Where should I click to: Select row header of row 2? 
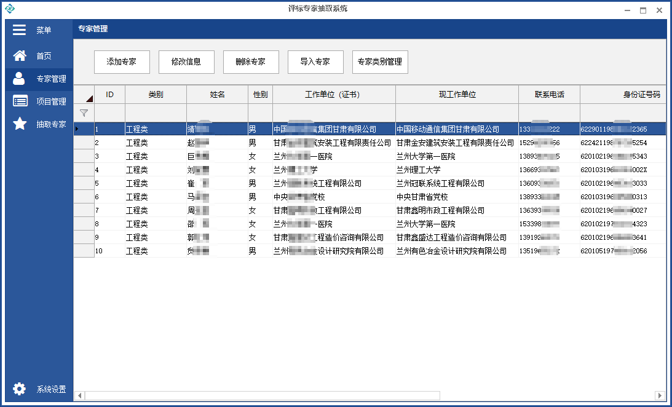click(84, 143)
